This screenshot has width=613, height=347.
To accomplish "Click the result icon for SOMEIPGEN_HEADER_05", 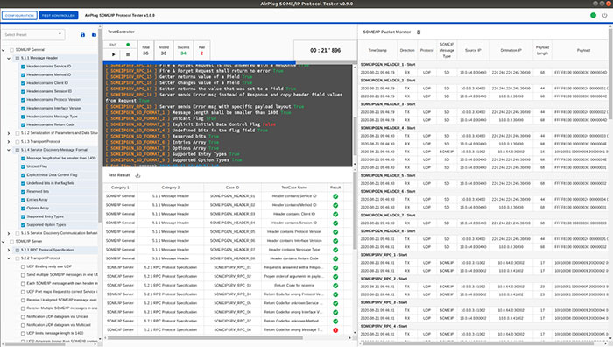I will 335,232.
